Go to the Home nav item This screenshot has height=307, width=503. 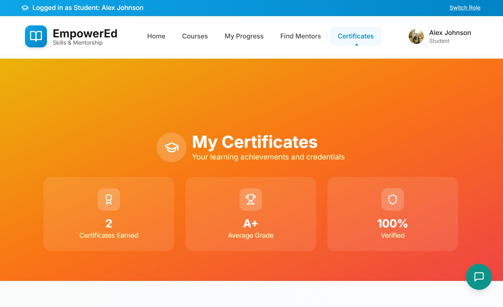(156, 36)
